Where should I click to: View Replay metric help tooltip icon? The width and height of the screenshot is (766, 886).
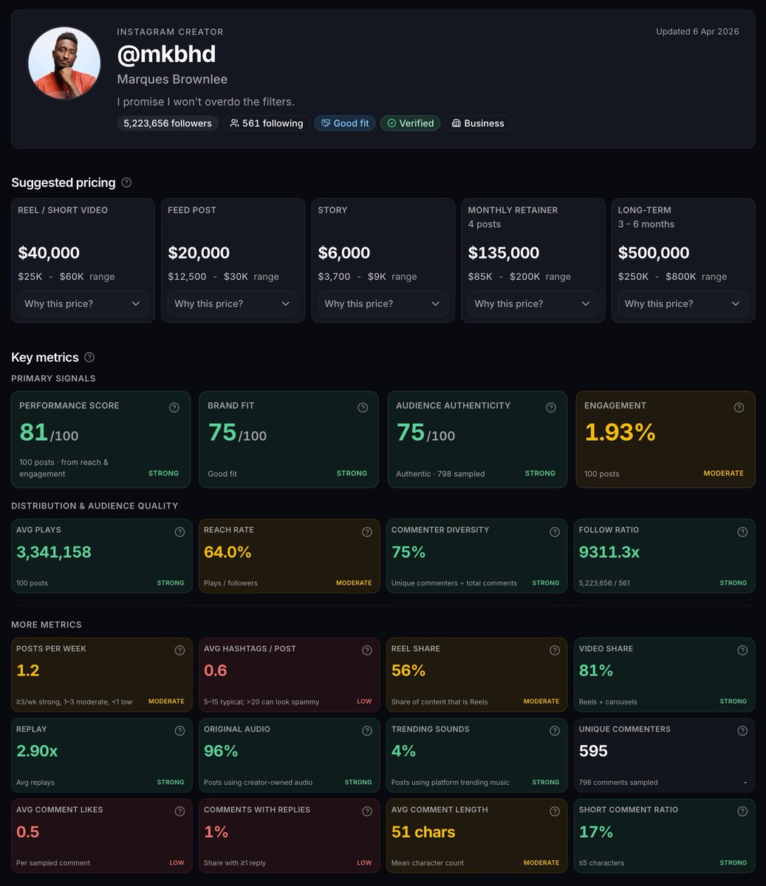(x=179, y=731)
